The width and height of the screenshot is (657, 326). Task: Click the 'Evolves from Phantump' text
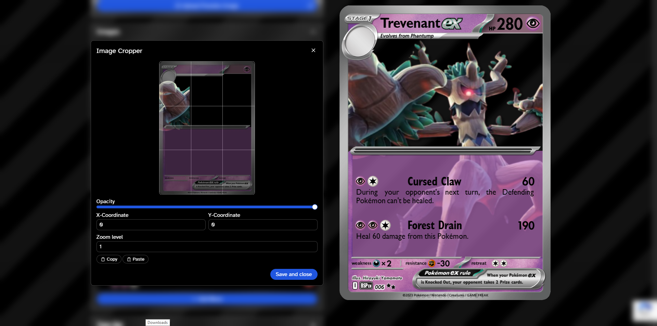pyautogui.click(x=407, y=36)
